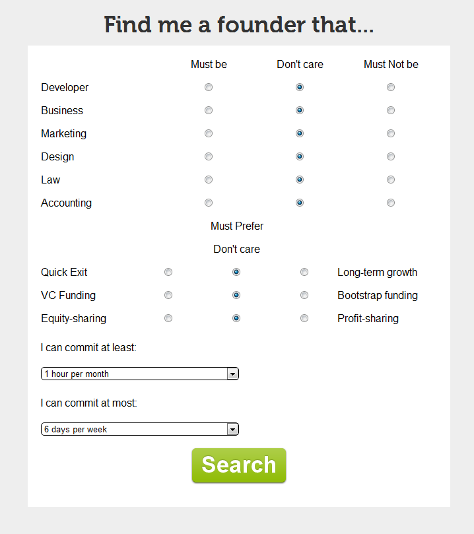Open the minimum commitment dropdown
The height and width of the screenshot is (534, 474).
[139, 374]
